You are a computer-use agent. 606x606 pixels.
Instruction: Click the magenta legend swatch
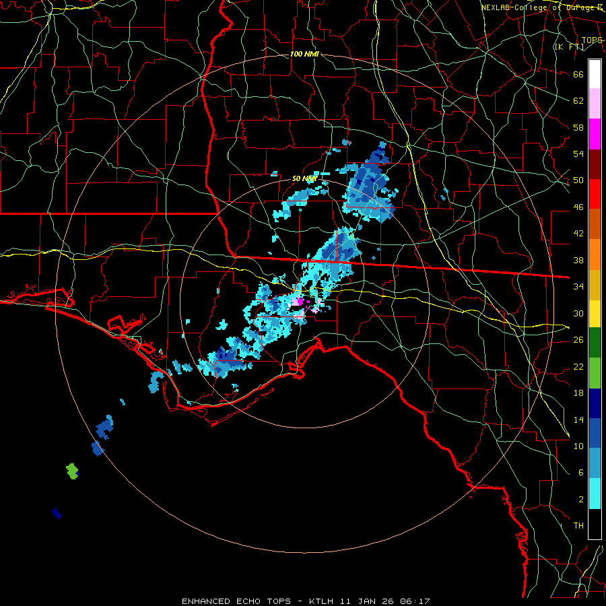pyautogui.click(x=595, y=134)
